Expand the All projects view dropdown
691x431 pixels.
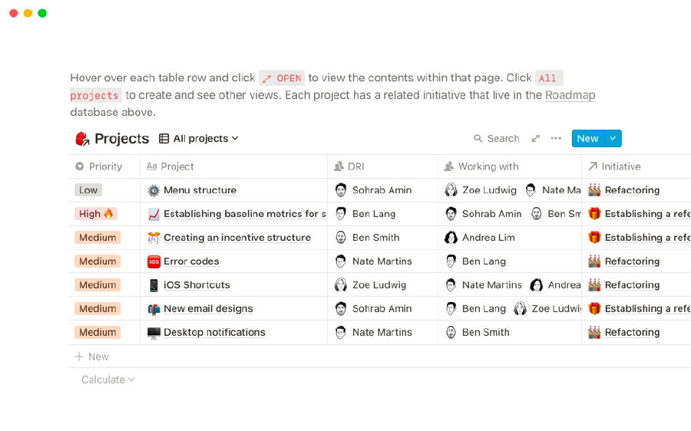(x=199, y=139)
